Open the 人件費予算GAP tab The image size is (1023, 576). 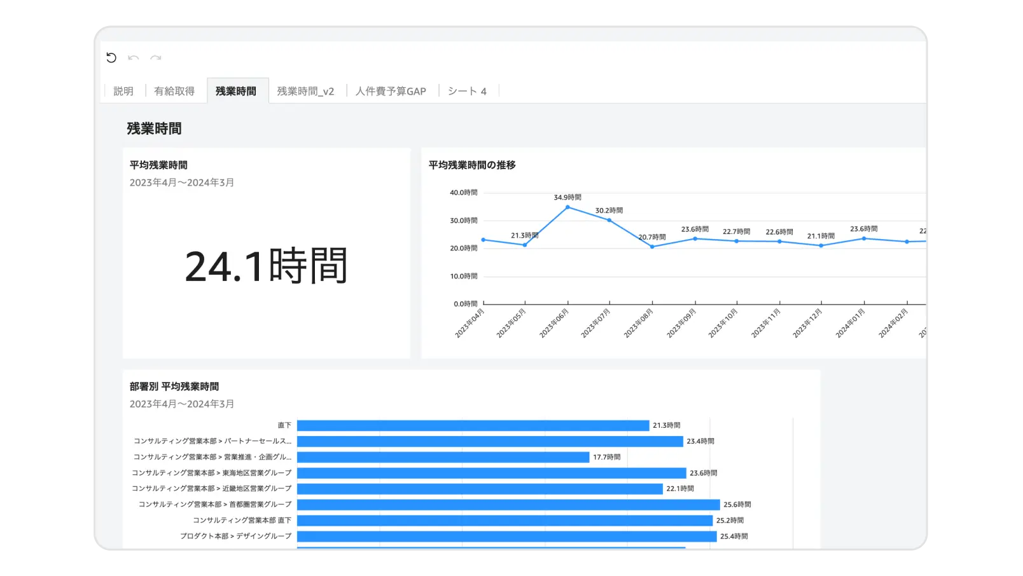[x=391, y=91]
